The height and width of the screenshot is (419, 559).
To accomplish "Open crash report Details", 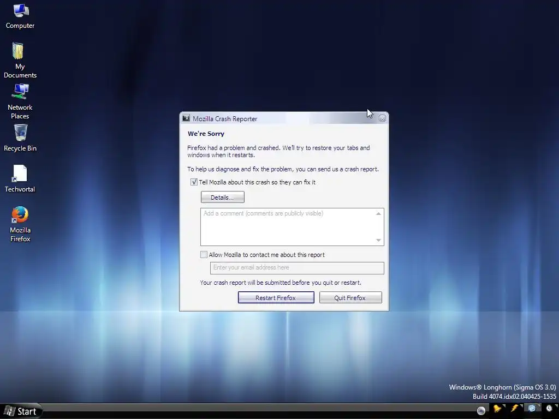I will pyautogui.click(x=223, y=197).
